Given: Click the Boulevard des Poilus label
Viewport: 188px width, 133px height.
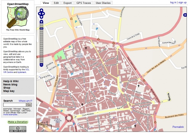Looking at the screenshot, I should click(x=174, y=116).
